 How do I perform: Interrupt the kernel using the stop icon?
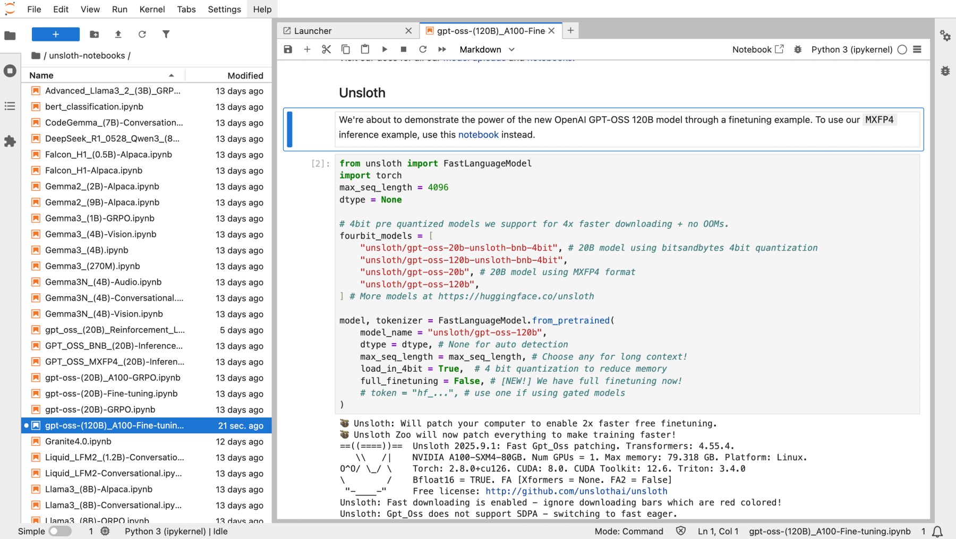click(404, 49)
